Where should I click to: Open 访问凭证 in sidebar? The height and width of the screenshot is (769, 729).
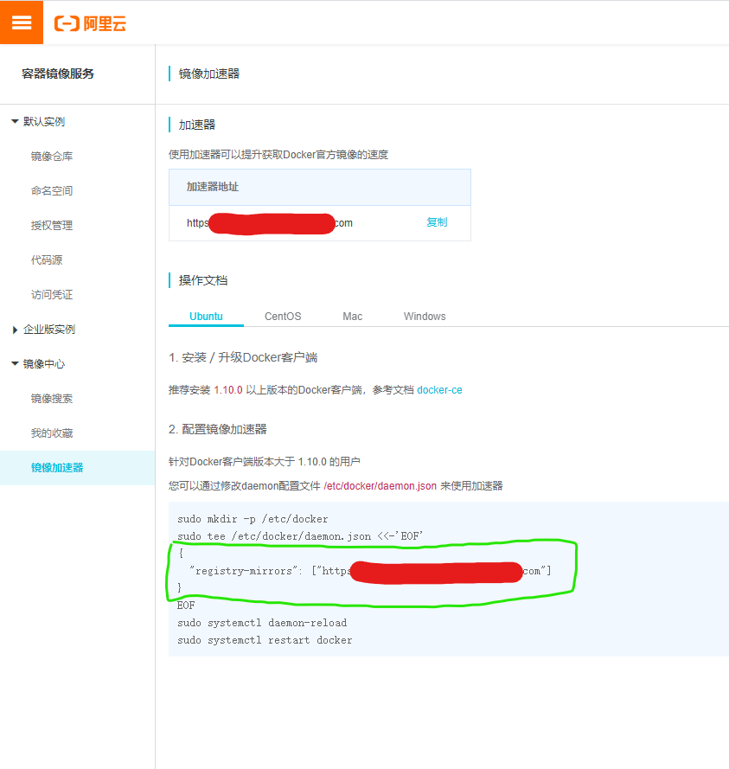pyautogui.click(x=52, y=295)
